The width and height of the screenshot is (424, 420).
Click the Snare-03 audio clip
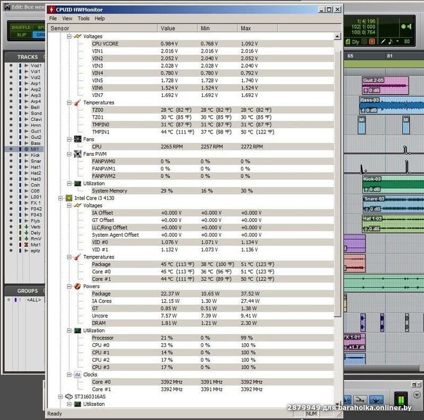click(393, 204)
